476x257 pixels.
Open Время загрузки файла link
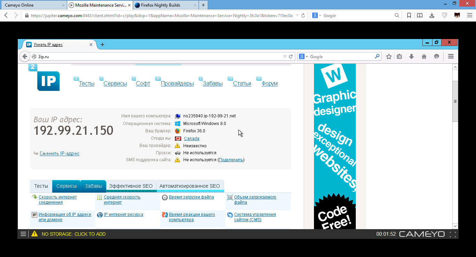[x=191, y=197]
